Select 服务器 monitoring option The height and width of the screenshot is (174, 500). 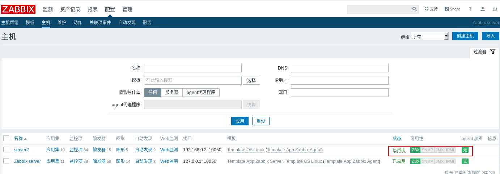click(172, 93)
